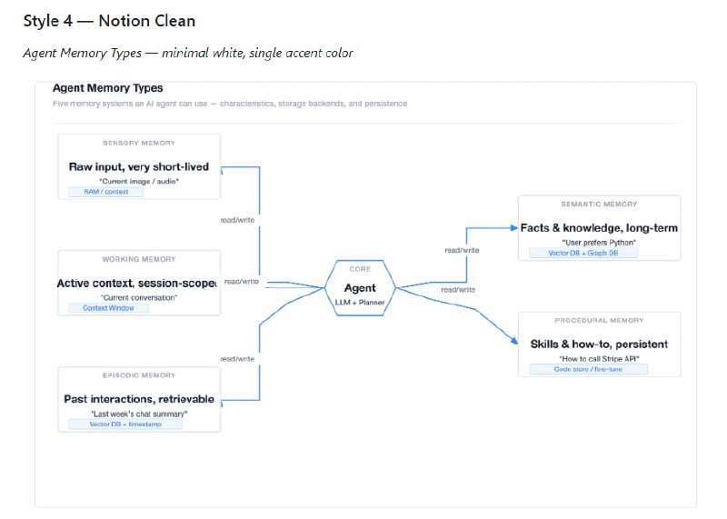727x519 pixels.
Task: Click the "RAM / context" tag
Action: click(x=105, y=192)
